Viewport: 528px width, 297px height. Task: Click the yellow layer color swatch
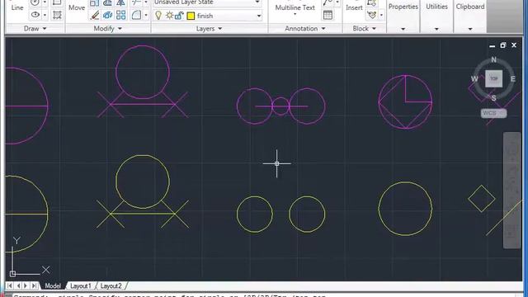point(191,16)
